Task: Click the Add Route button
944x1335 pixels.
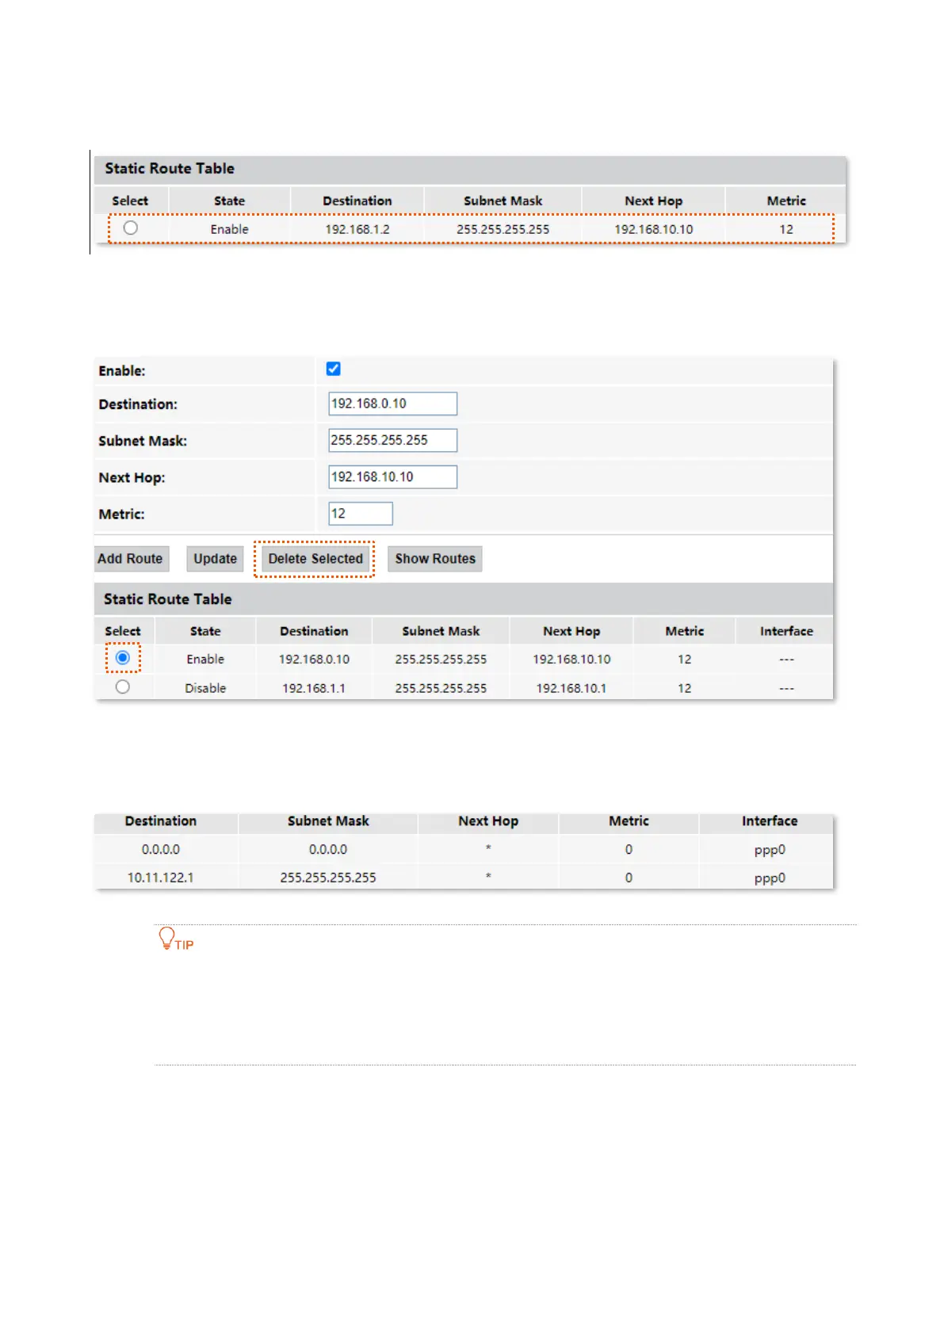Action: point(130,559)
